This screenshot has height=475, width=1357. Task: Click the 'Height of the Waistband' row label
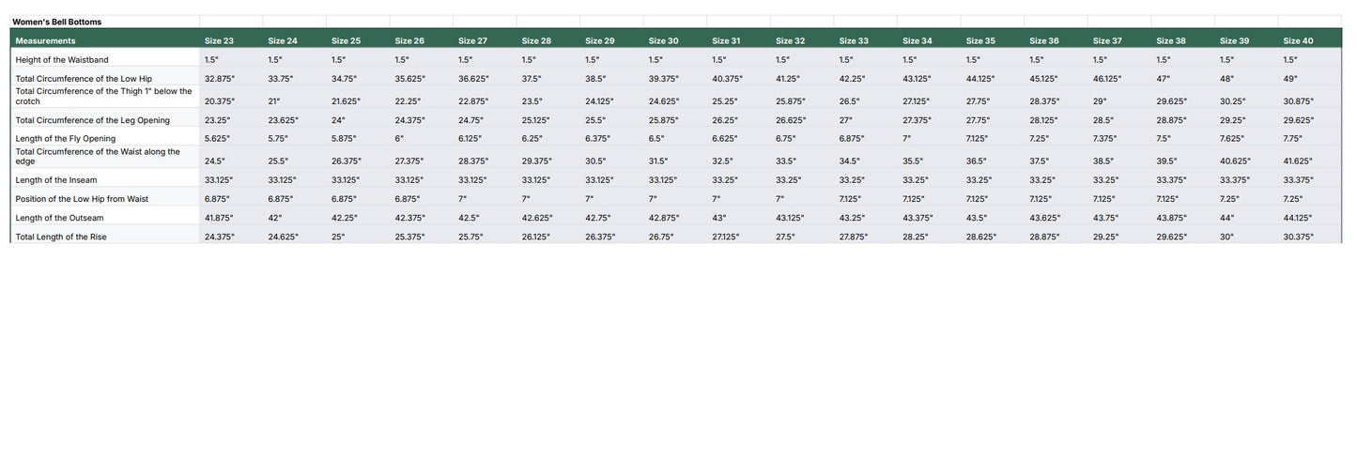(62, 60)
